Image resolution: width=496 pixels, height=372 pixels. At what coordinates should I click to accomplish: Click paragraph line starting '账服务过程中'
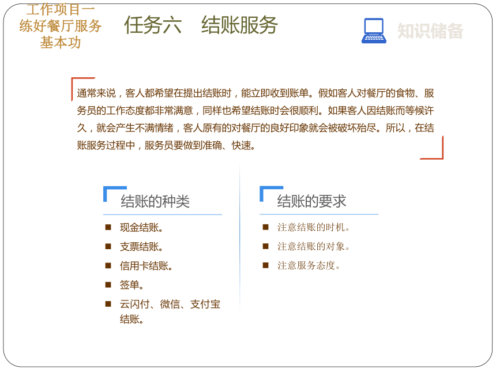coord(166,145)
